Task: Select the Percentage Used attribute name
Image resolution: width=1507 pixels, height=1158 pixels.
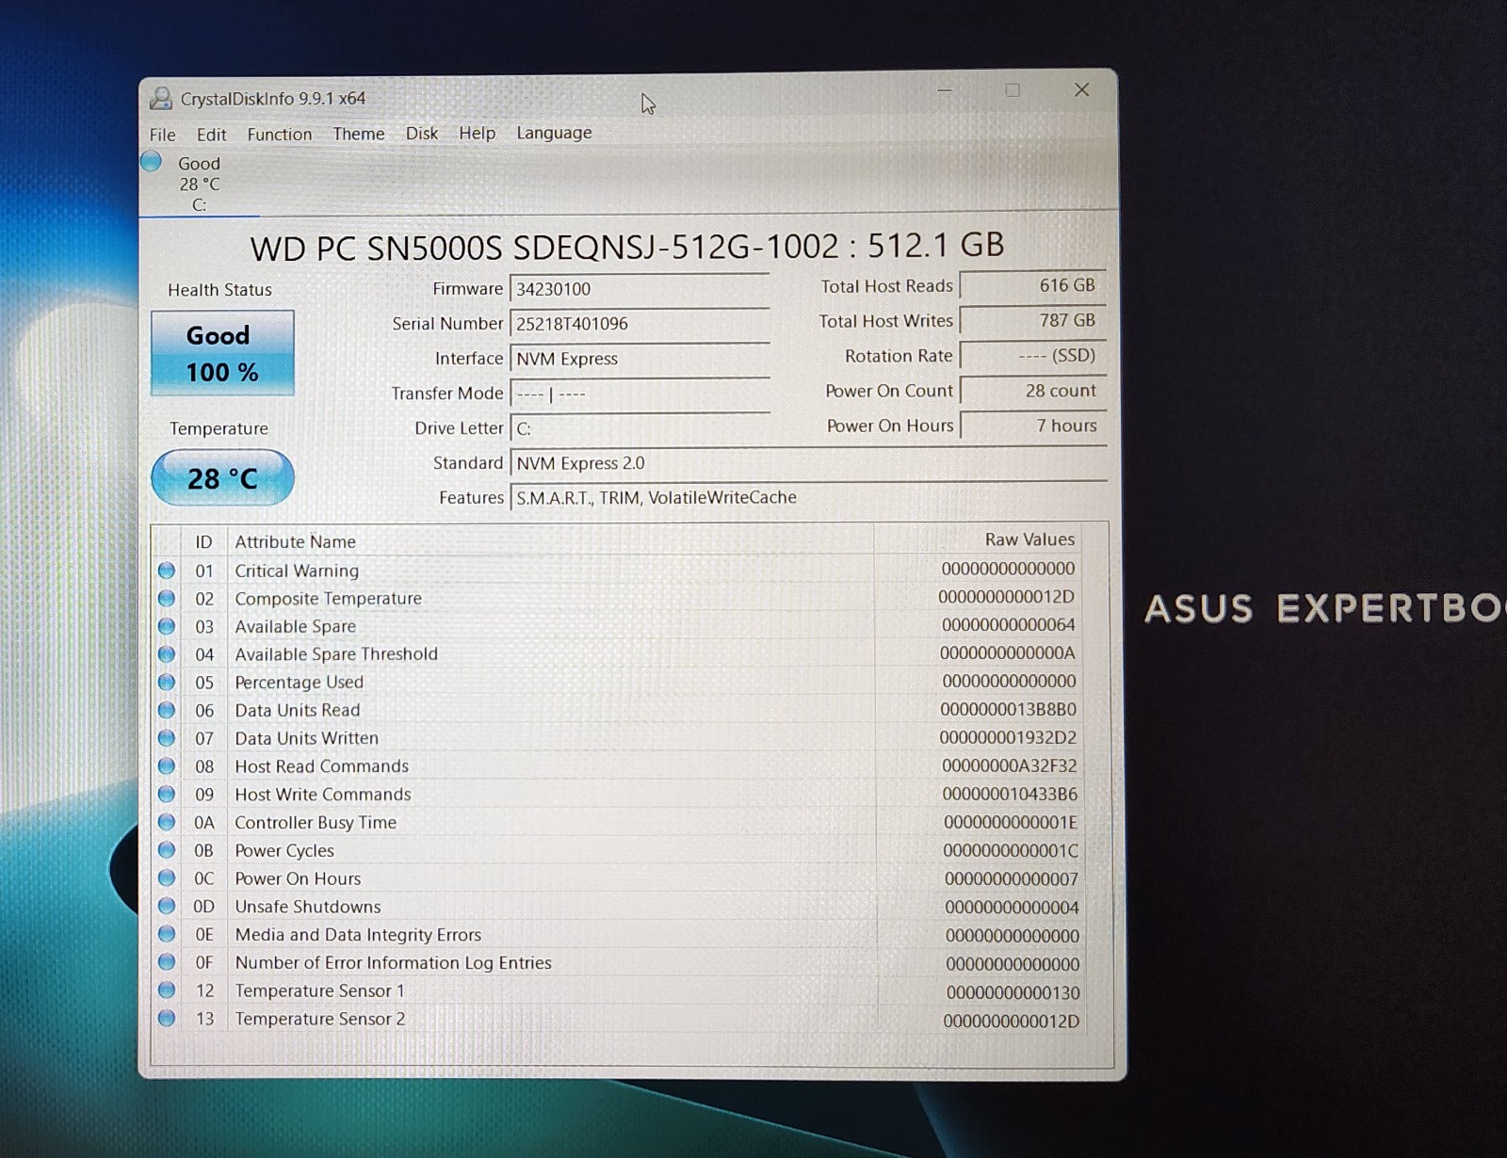Action: coord(299,682)
